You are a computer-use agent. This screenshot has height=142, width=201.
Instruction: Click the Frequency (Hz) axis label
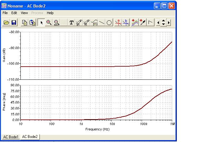tap(97, 129)
